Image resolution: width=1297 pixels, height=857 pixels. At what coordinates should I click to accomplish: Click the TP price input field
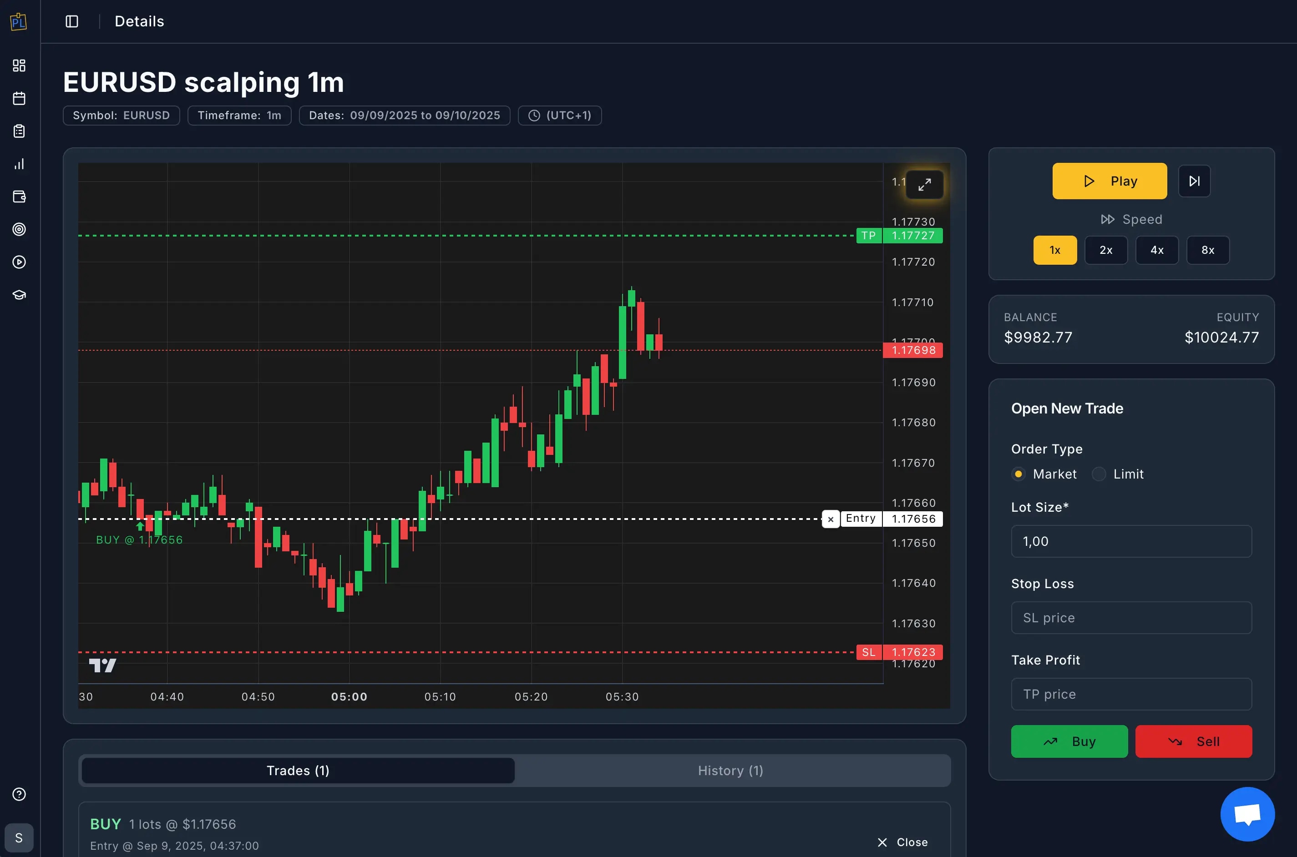click(x=1131, y=694)
